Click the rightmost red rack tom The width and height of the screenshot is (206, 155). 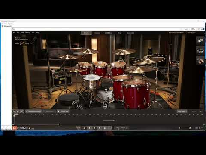pyautogui.click(x=118, y=68)
